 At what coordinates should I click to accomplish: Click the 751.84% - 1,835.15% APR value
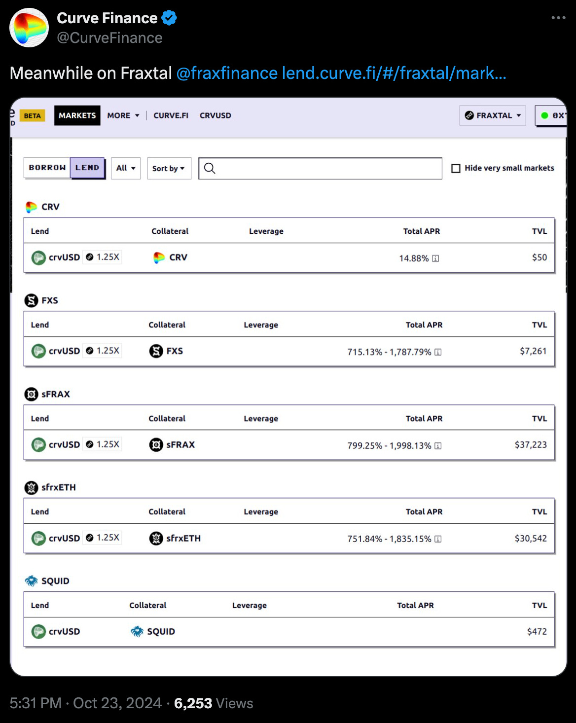click(x=389, y=539)
